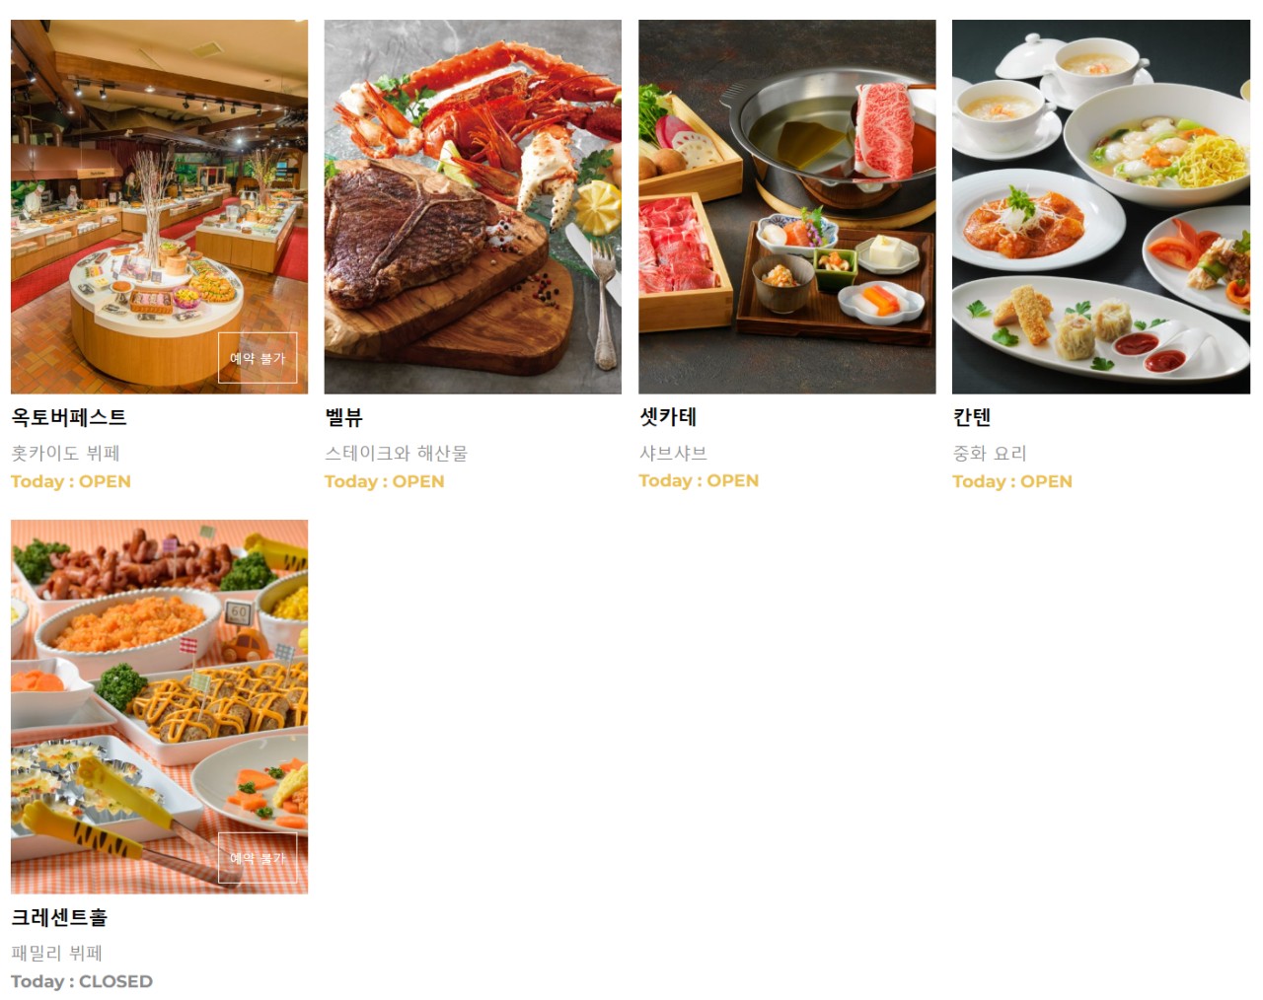Open the 옥토버페스트 restaurant title
Screen dimensions: 1263x1000
pos(69,417)
